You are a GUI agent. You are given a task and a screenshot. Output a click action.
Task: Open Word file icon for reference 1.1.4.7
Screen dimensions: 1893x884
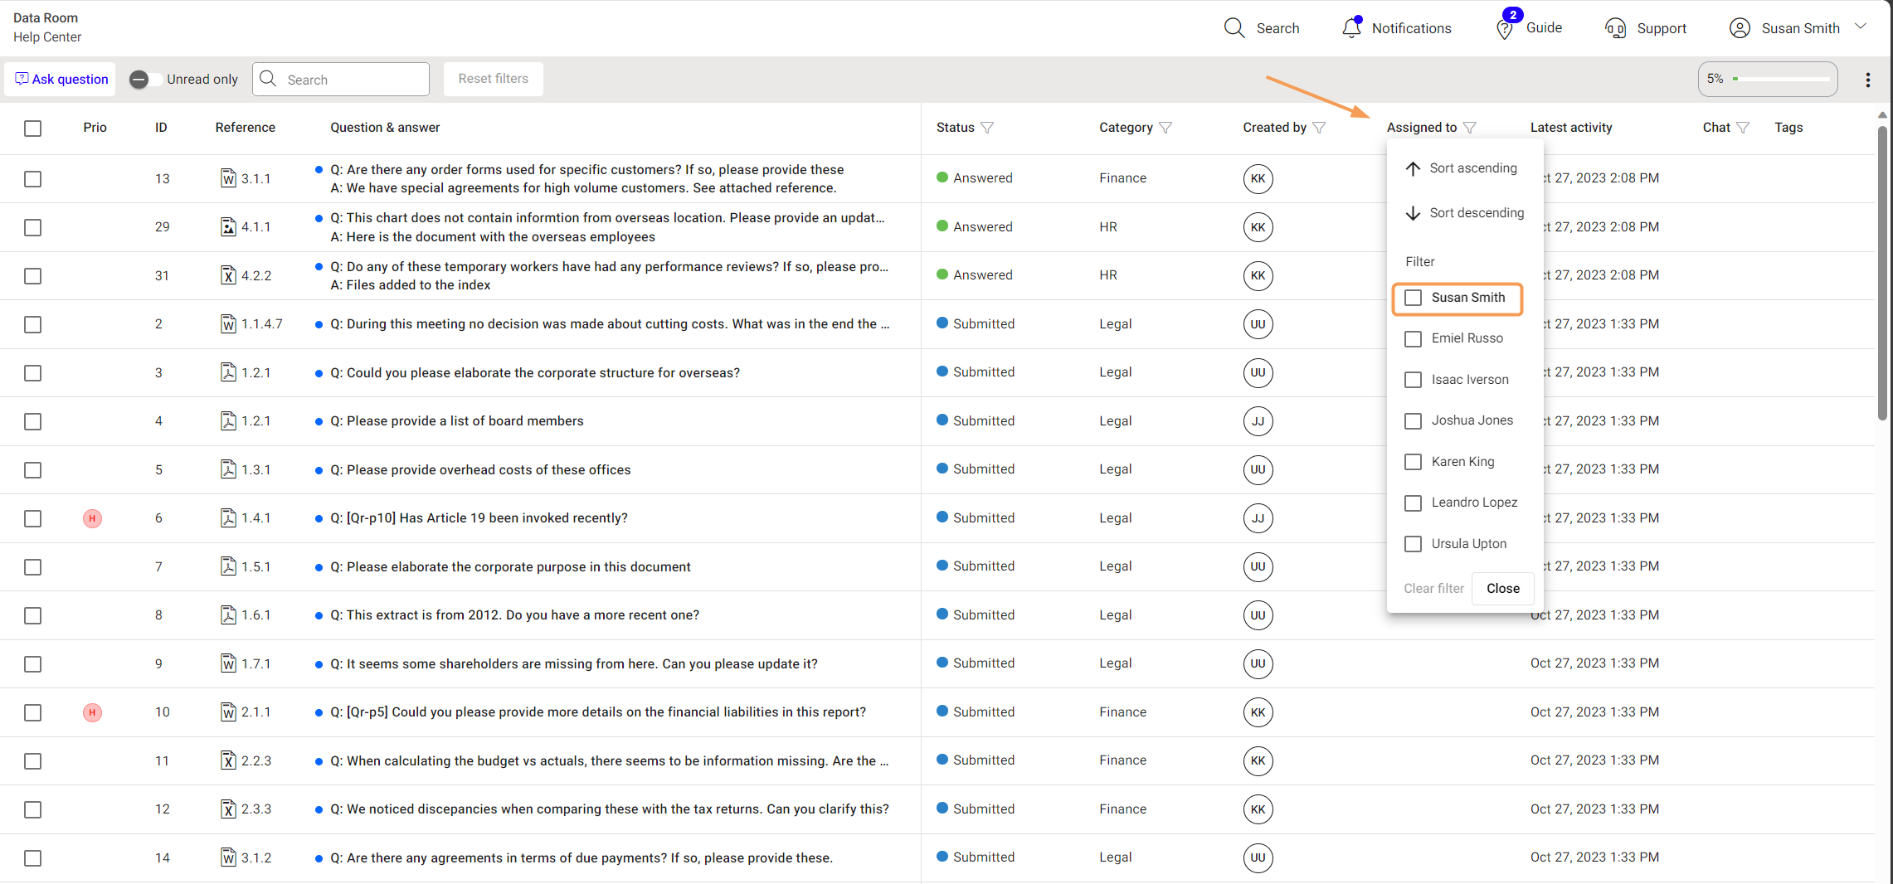(x=228, y=323)
